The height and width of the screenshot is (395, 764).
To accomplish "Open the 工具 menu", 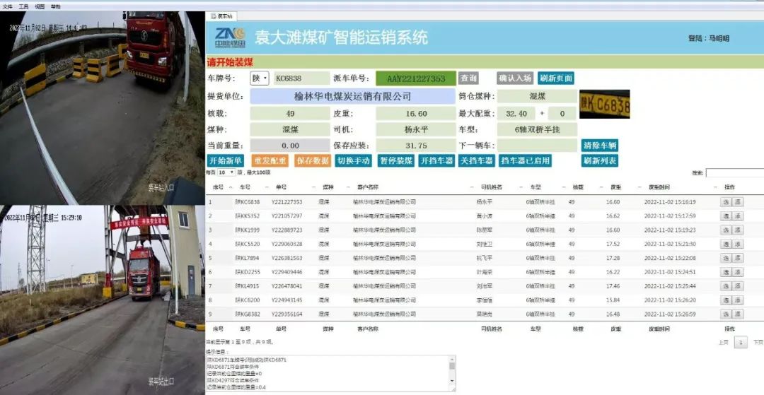I will pos(24,6).
